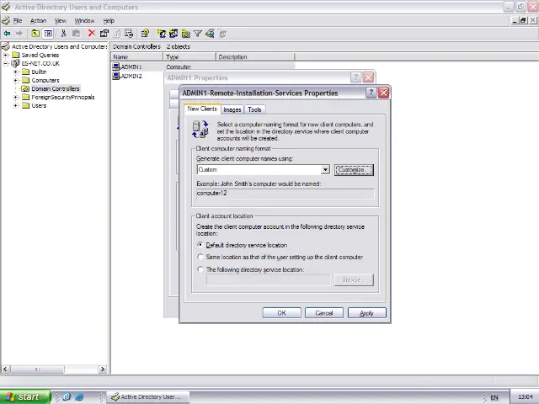Select The following directory service location option
This screenshot has width=539, height=404.
(200, 269)
